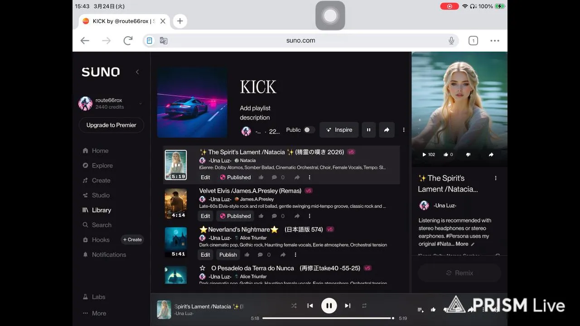
Task: Open Hooks in sidebar
Action: [96, 240]
